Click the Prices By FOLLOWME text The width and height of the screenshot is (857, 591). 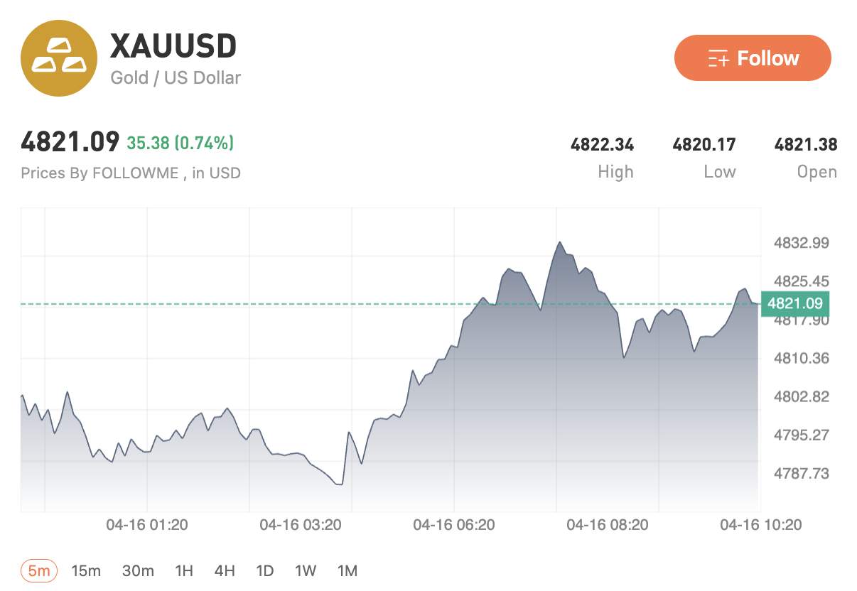click(131, 173)
